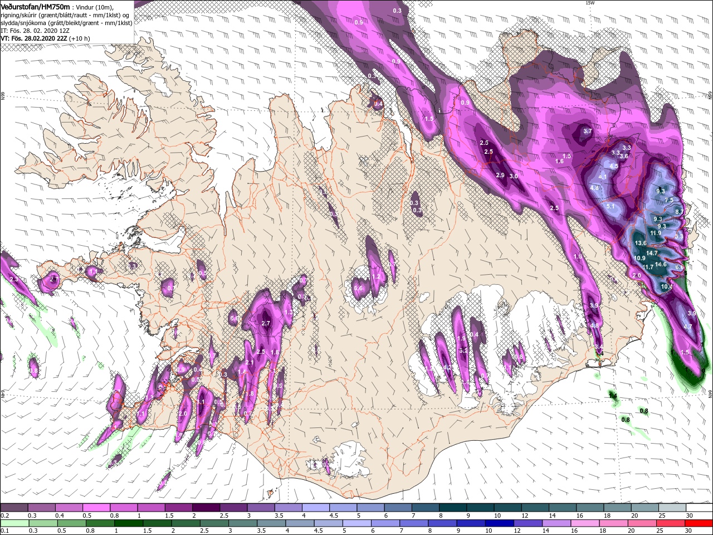Click the 10.9 precipitation value on map
This screenshot has width=713, height=535.
click(639, 258)
